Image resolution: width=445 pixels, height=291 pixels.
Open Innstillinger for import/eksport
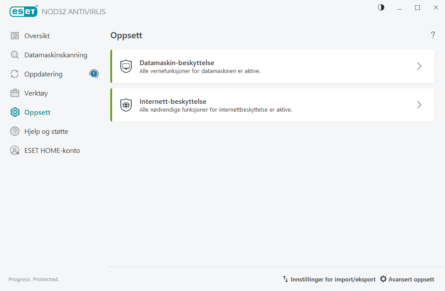point(329,279)
